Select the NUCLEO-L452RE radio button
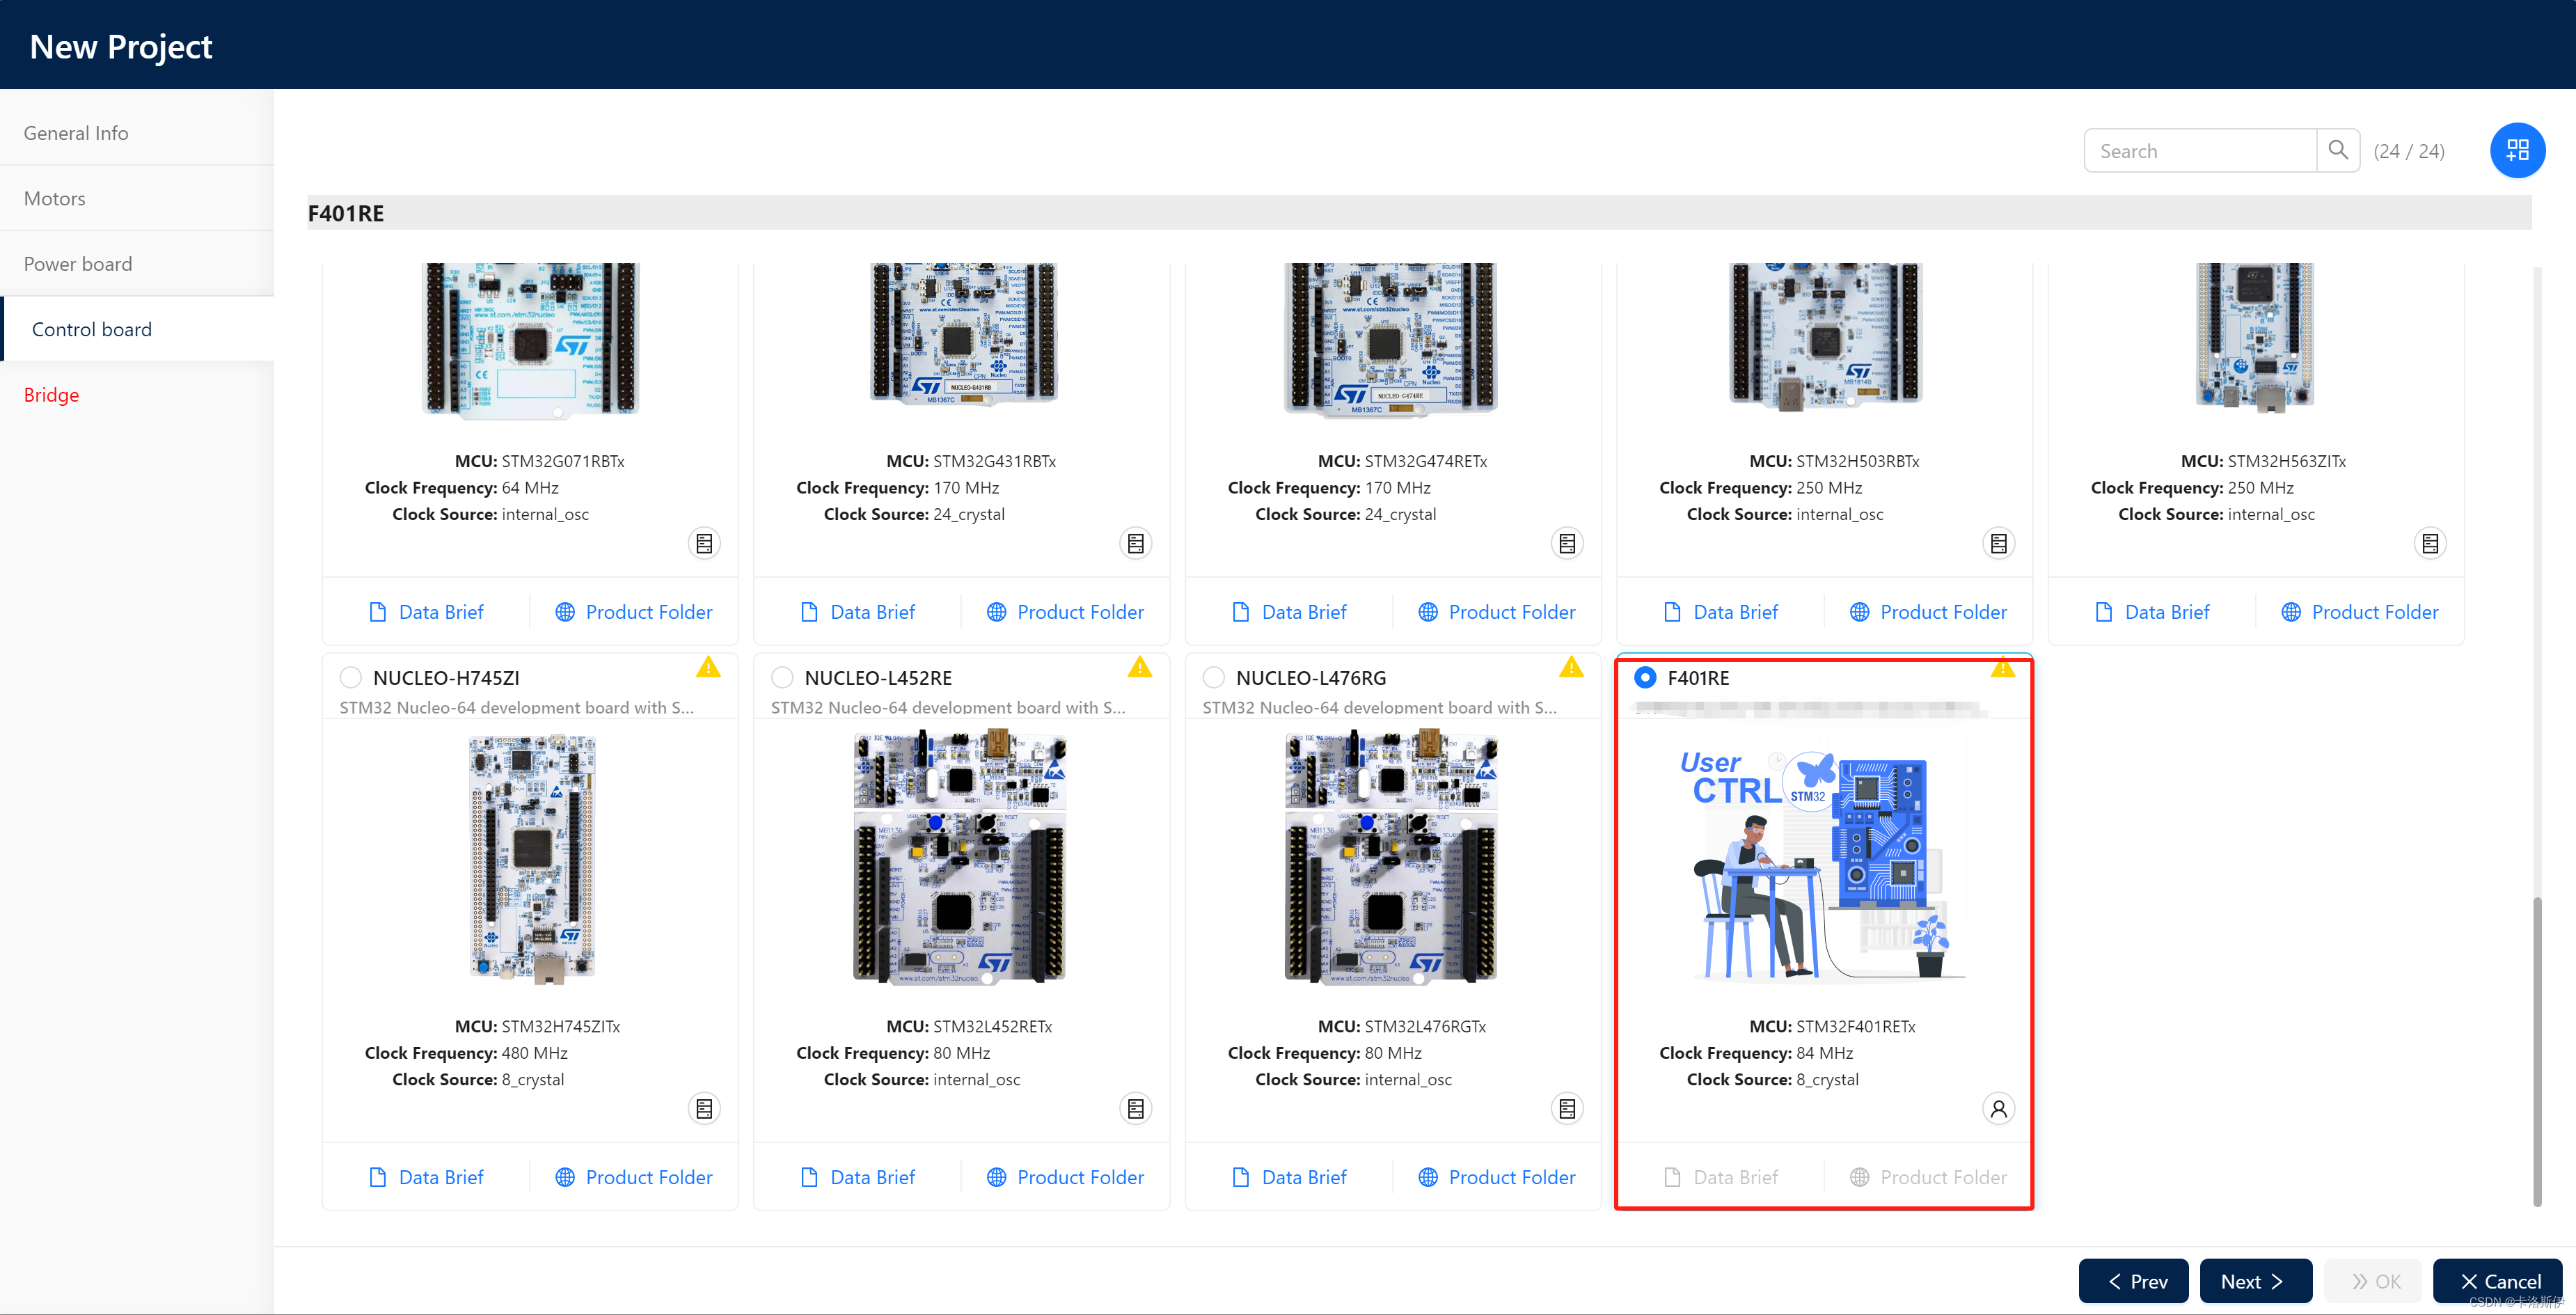This screenshot has height=1315, width=2576. coord(782,677)
